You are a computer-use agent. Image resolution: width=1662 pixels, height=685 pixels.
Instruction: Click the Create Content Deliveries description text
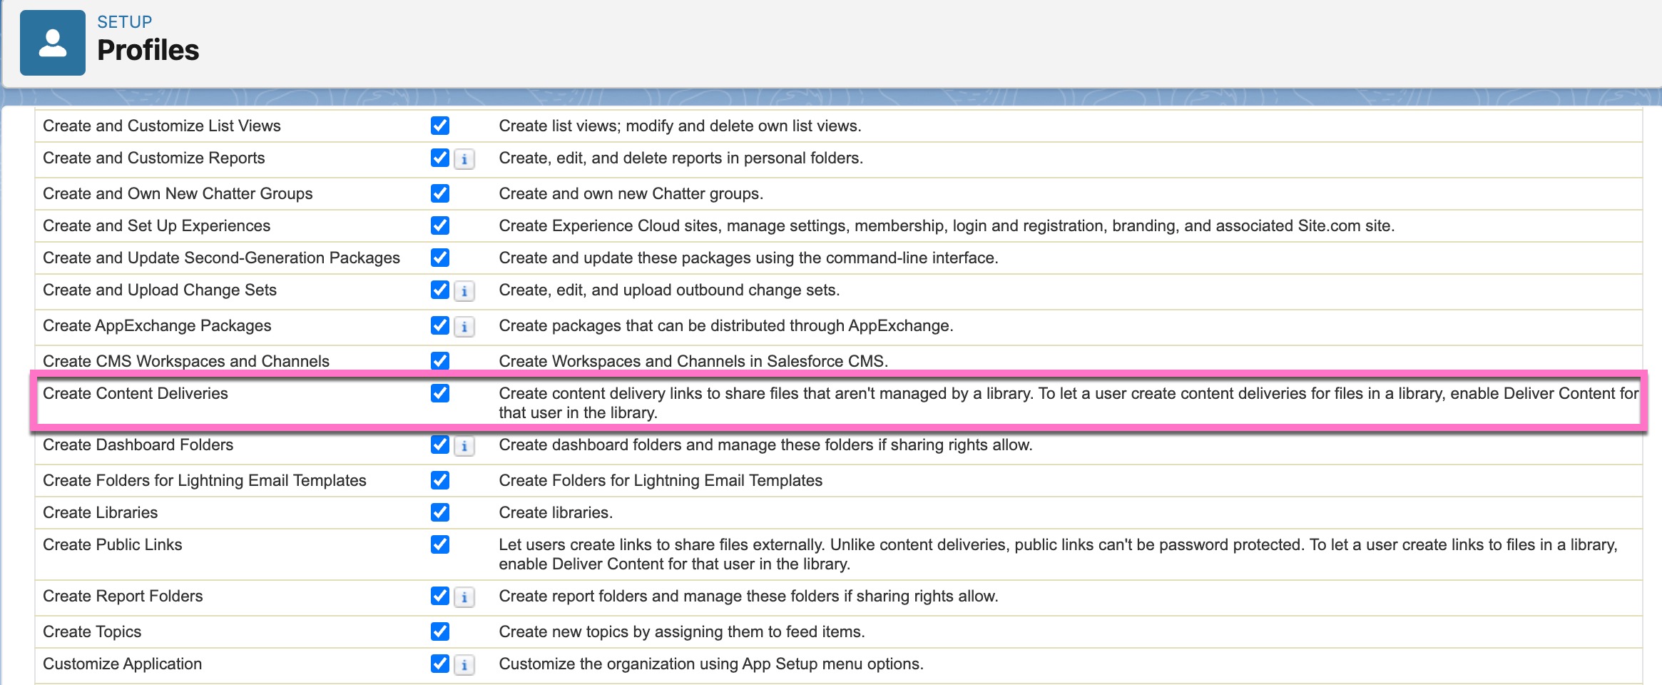1069,403
